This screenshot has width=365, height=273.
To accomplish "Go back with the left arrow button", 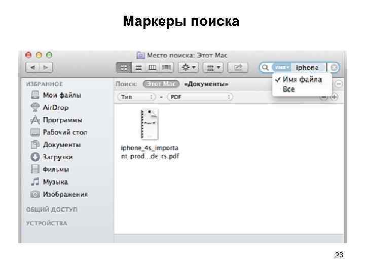I will (32, 68).
